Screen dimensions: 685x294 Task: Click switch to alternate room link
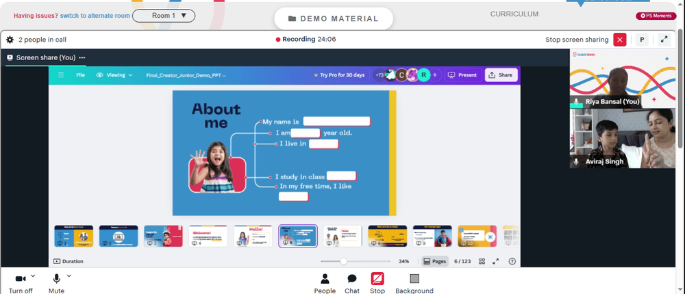[x=95, y=16]
